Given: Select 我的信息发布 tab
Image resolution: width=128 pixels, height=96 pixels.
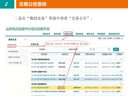Looking at the screenshot, I should point(114,34).
